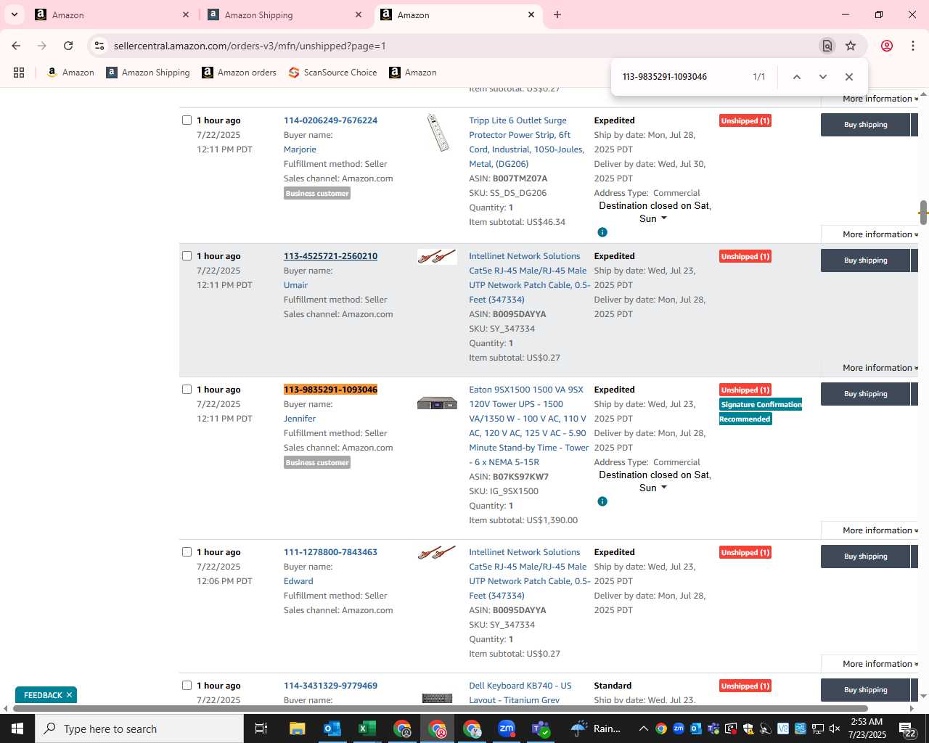Switch to the first Amazon tab

[109, 15]
